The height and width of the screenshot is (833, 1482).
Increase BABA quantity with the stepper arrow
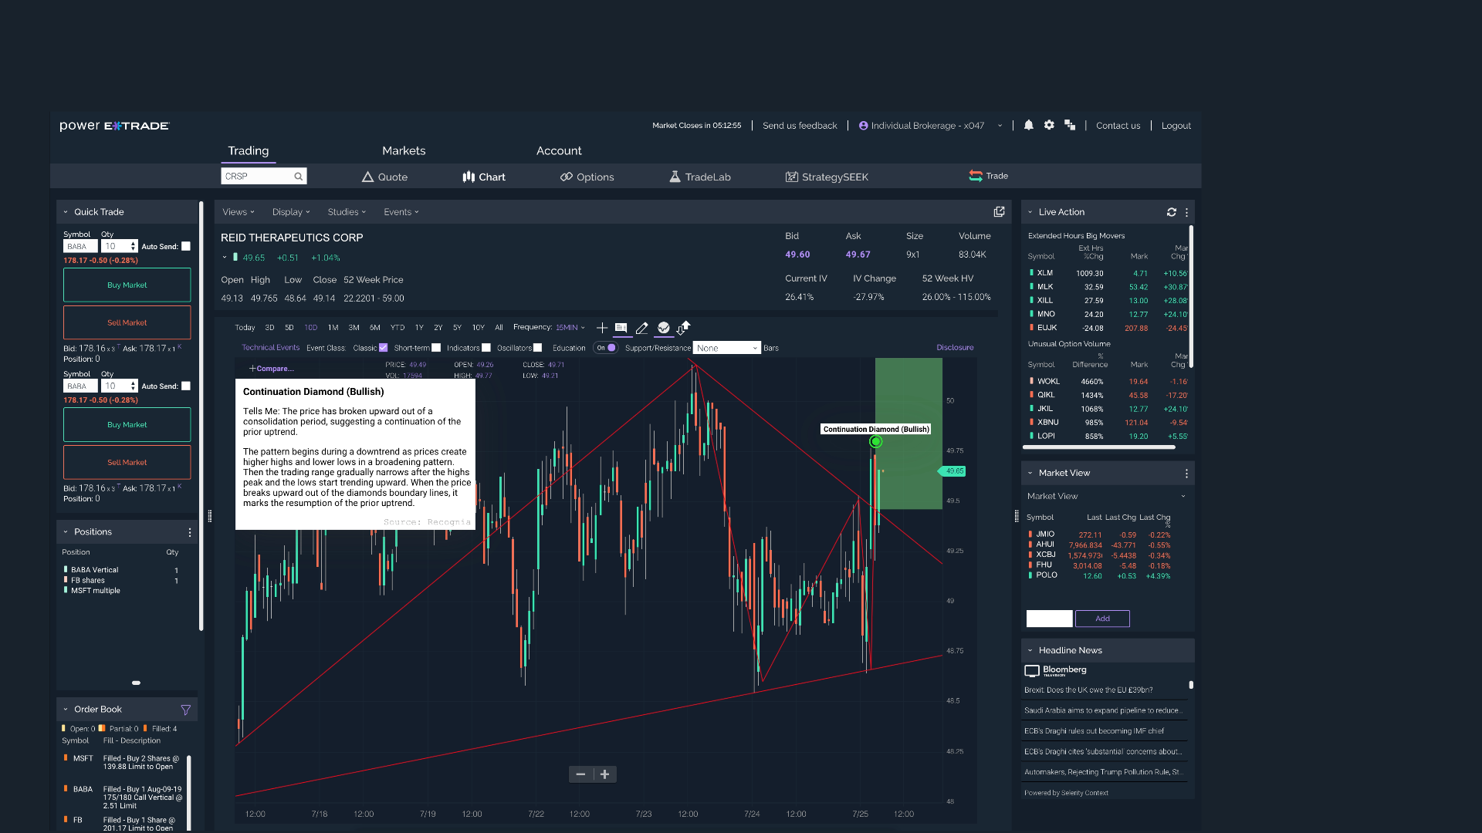coord(133,242)
